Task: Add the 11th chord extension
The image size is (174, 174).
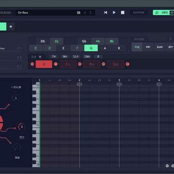Action: click(76, 57)
